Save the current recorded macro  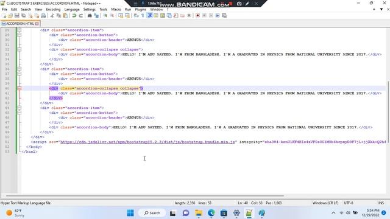point(224,16)
